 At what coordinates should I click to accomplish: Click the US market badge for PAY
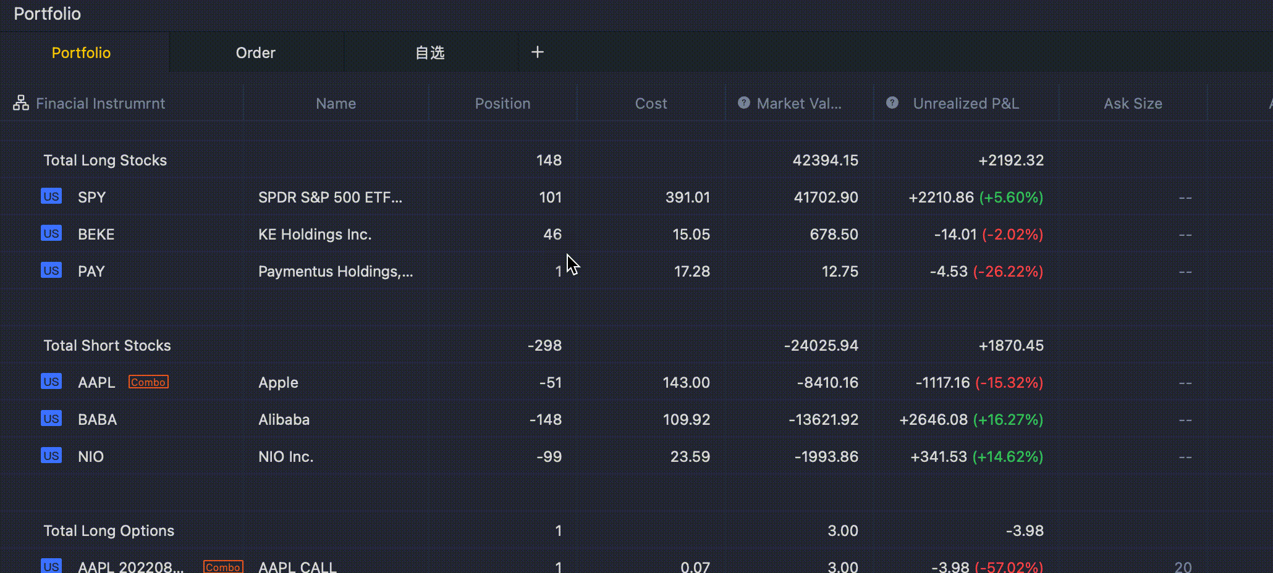(x=51, y=270)
